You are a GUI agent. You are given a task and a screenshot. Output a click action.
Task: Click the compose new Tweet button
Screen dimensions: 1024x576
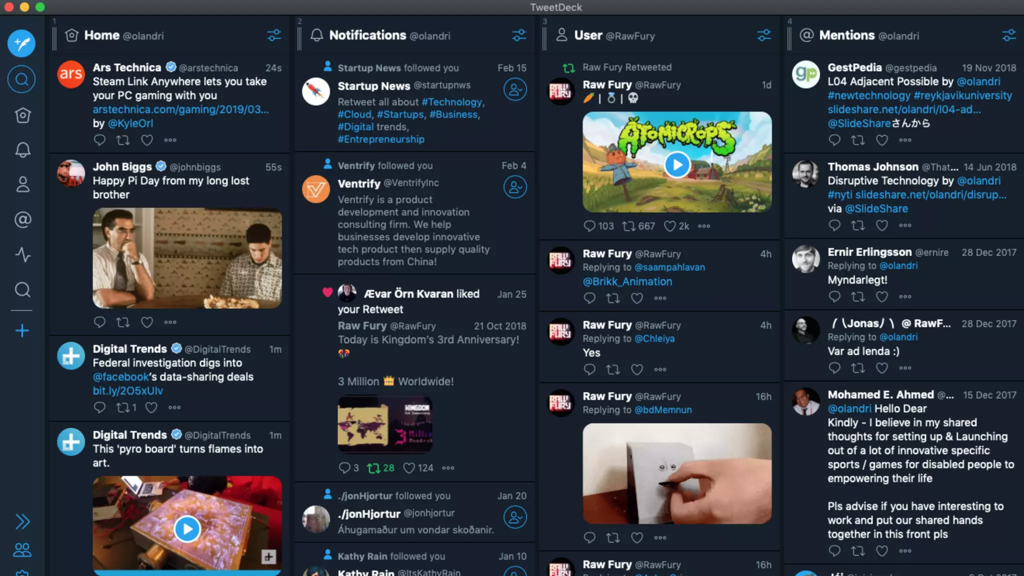coord(21,43)
